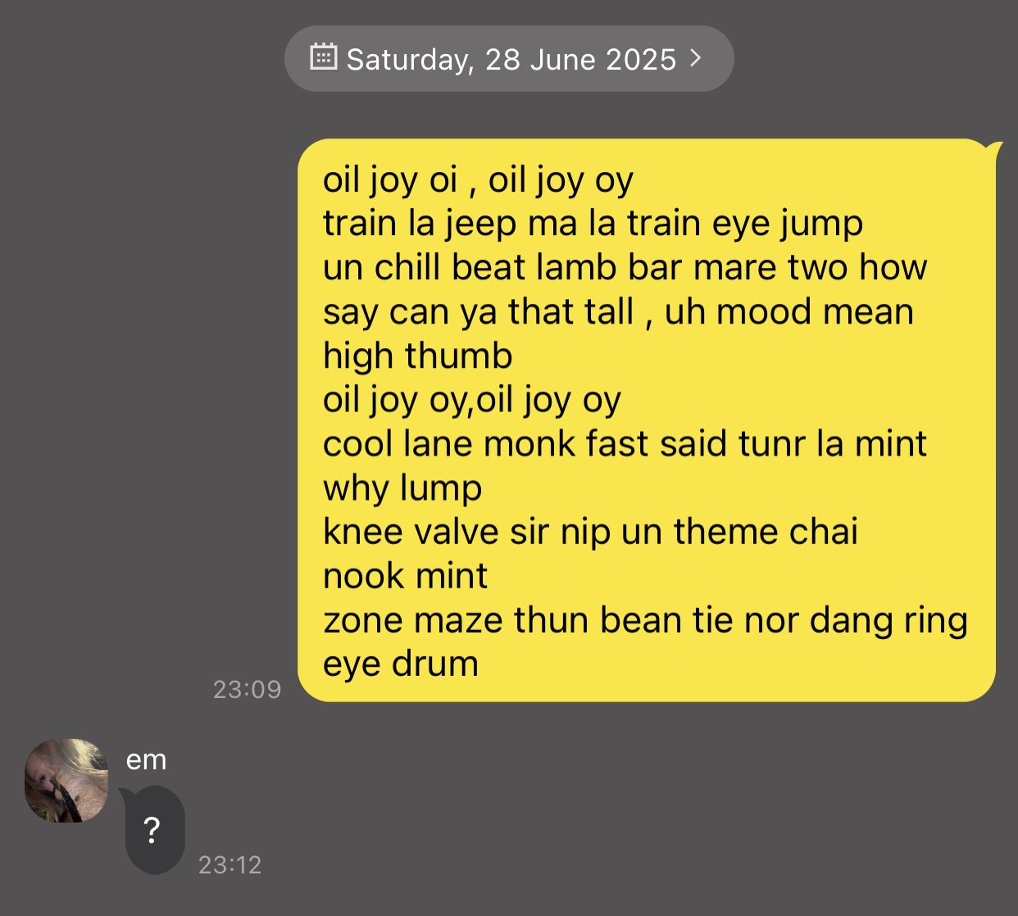Click the words 'high thumb'
1018x916 pixels.
[x=417, y=356]
